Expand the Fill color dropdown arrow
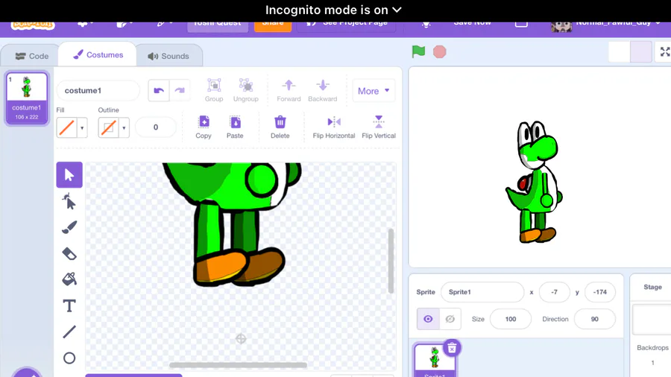Viewport: 671px width, 377px height. click(x=82, y=127)
